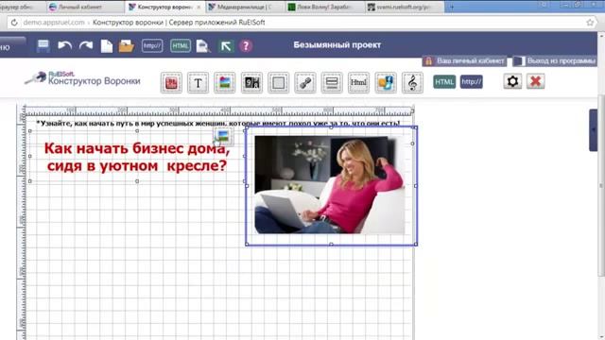Image resolution: width=605 pixels, height=340 pixels.
Task: Select the Text element tool
Action: [198, 82]
